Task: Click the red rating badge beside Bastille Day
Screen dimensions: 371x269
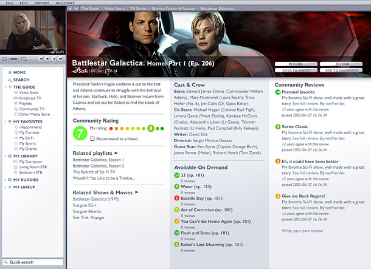Action: (x=177, y=198)
